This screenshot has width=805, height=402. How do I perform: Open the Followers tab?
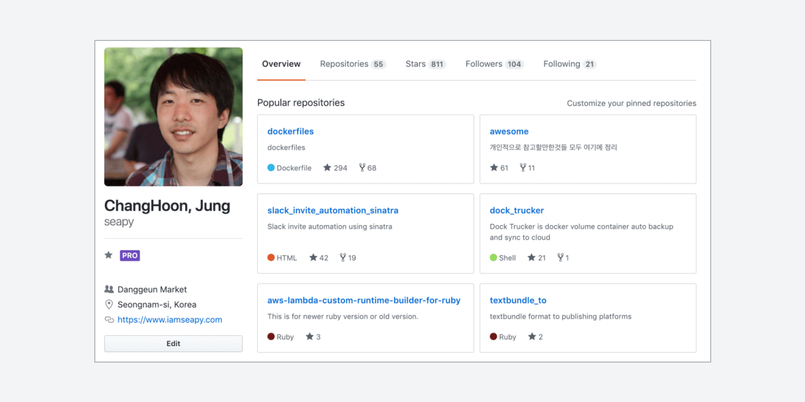[x=493, y=64]
